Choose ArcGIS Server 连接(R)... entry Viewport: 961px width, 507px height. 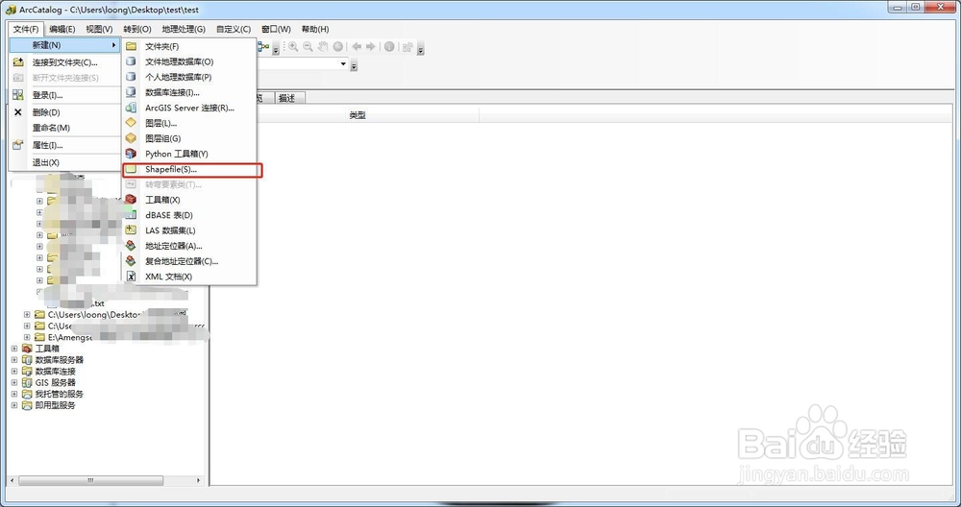point(190,108)
